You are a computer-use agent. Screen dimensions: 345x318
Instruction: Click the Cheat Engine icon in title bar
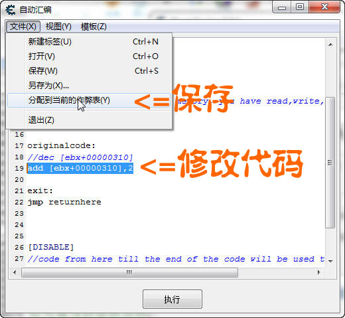(11, 10)
